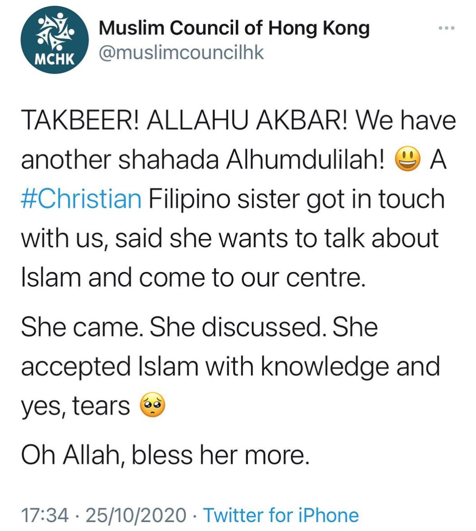Open the Muslim Council of Hong Kong display name

tap(234, 28)
